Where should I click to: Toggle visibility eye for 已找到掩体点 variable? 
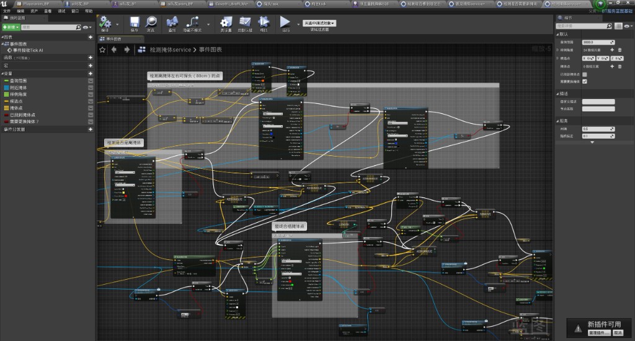91,114
